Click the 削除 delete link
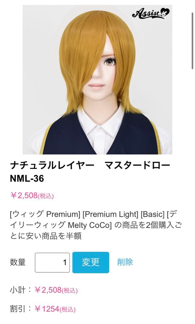 pos(125,262)
